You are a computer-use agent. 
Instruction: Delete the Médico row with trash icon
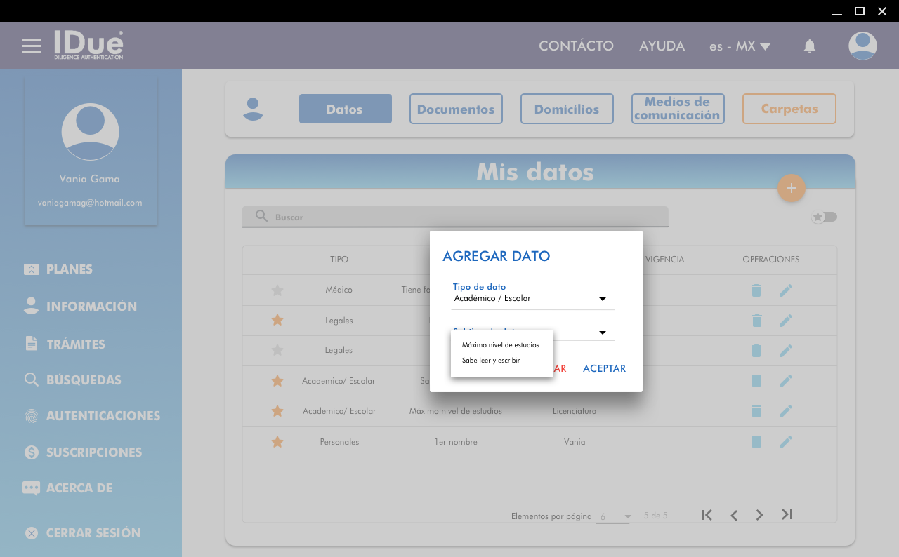[756, 290]
